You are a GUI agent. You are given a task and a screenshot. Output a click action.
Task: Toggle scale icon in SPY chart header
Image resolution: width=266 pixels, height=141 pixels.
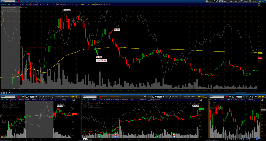(x=262, y=100)
